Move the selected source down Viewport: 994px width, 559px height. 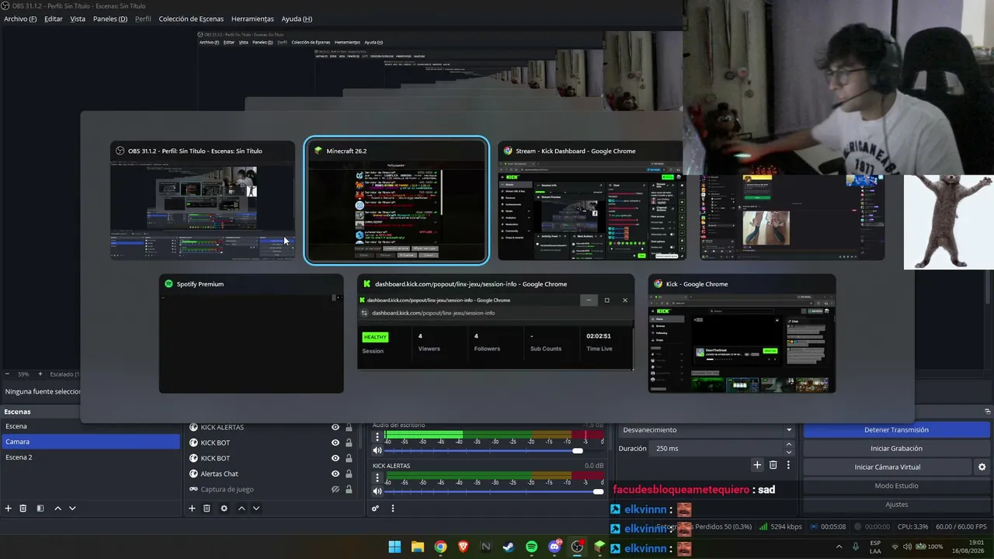click(255, 509)
